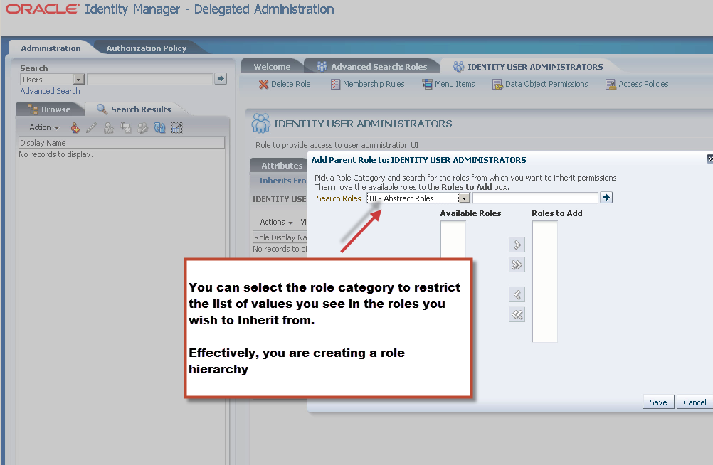Click the Role Display Name column header
This screenshot has width=713, height=465.
(x=280, y=237)
